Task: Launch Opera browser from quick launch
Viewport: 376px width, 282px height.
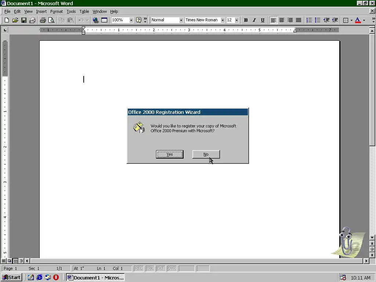Action: 56,278
